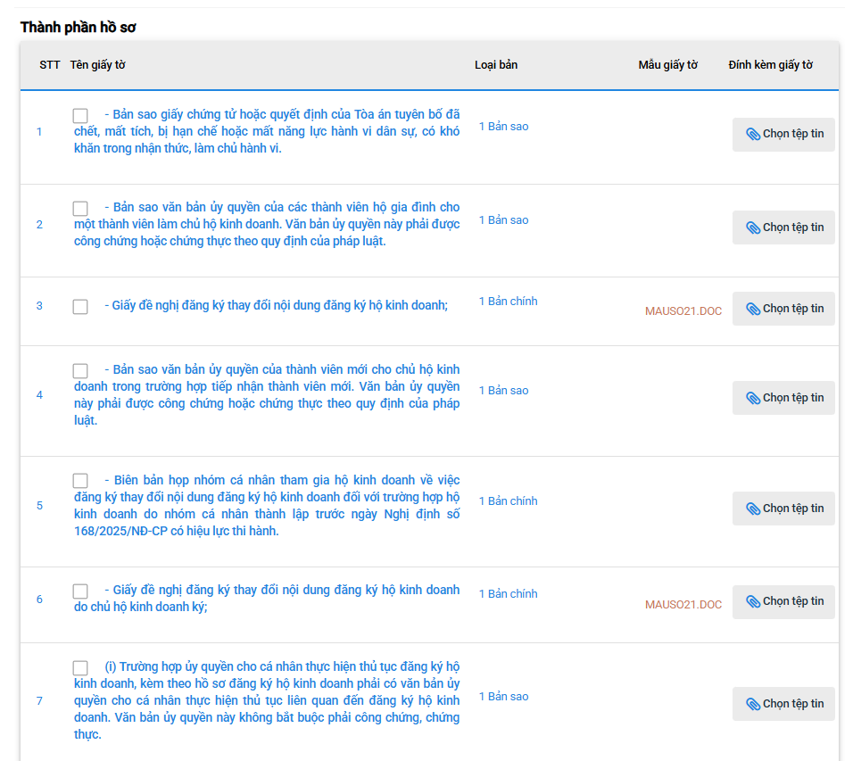Image resolution: width=853 pixels, height=761 pixels.
Task: Click the Tên giấy tờ column header
Action: tap(97, 65)
